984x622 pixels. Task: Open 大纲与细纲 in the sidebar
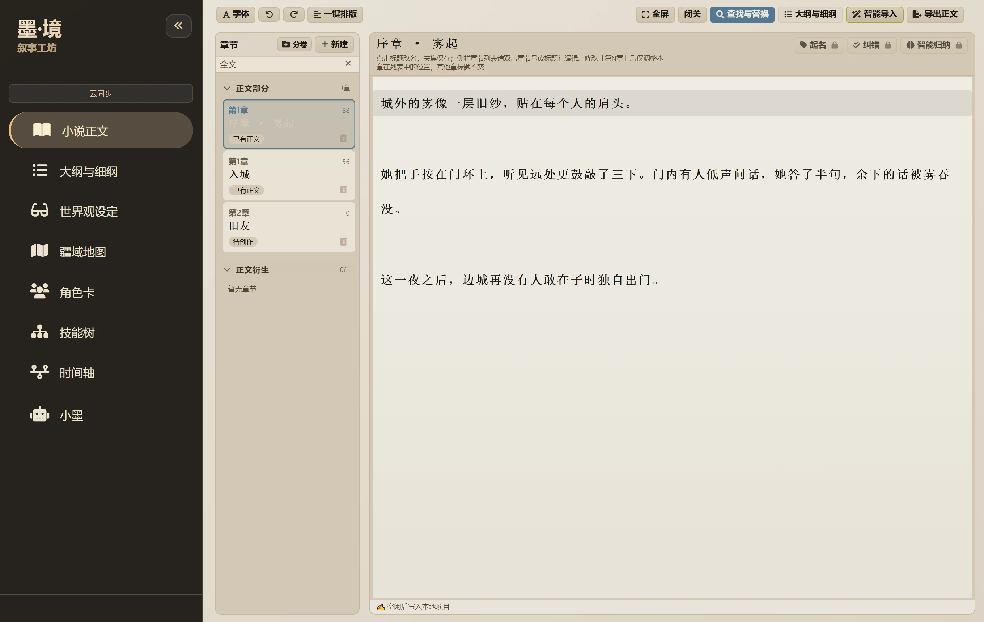tap(101, 171)
